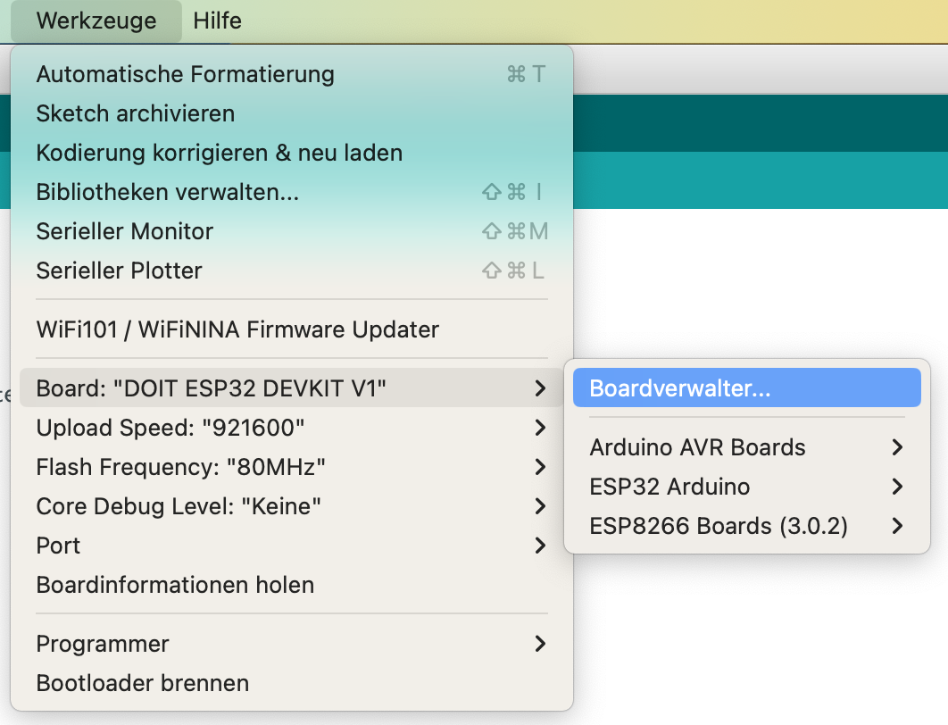948x725 pixels.
Task: Launch the Serieller Monitor
Action: tap(125, 231)
